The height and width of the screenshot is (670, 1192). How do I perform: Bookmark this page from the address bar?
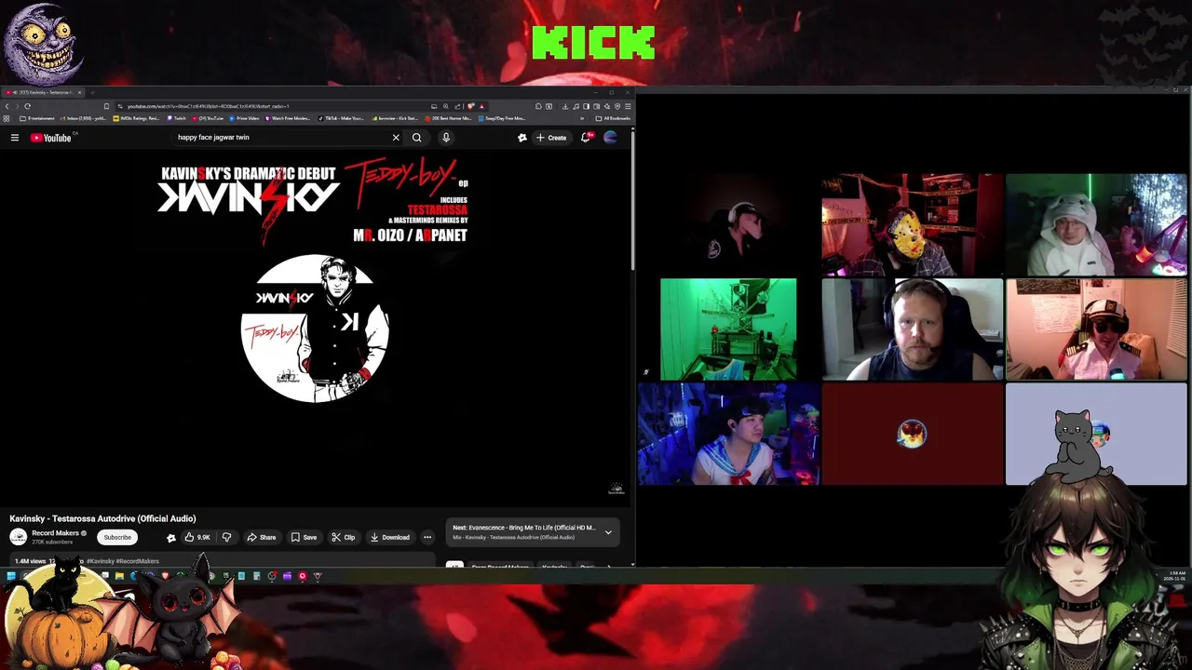106,106
